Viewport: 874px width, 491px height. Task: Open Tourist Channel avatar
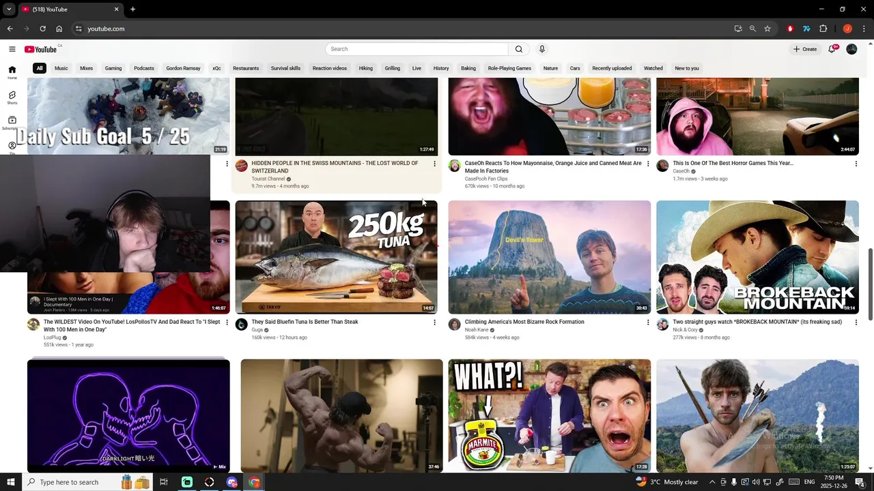241,166
